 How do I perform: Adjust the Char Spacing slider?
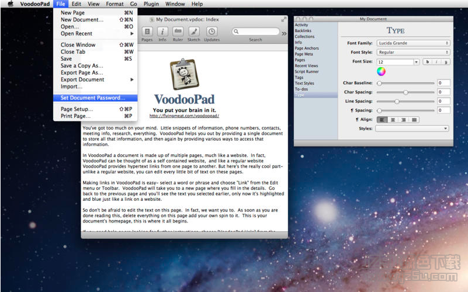click(x=405, y=92)
